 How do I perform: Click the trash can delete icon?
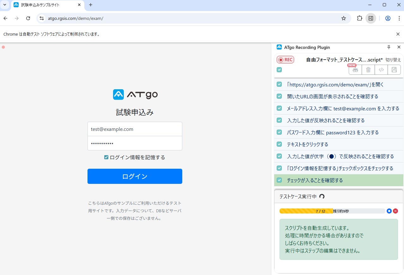[x=368, y=70]
